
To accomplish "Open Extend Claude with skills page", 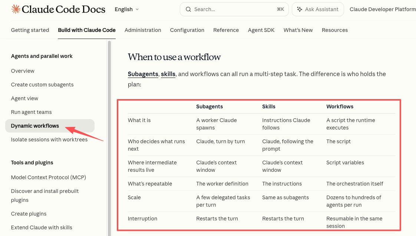I will pos(42,227).
